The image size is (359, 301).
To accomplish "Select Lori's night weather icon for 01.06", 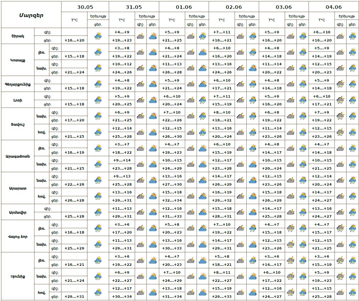I will pos(191,100).
